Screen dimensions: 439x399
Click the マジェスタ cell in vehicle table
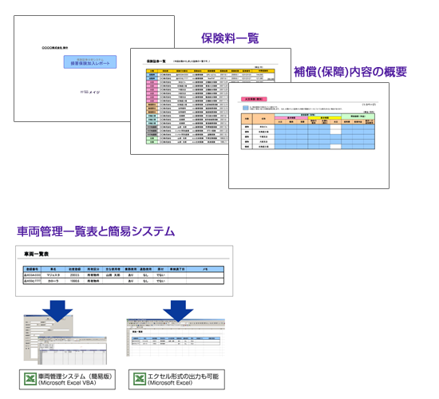(x=53, y=275)
